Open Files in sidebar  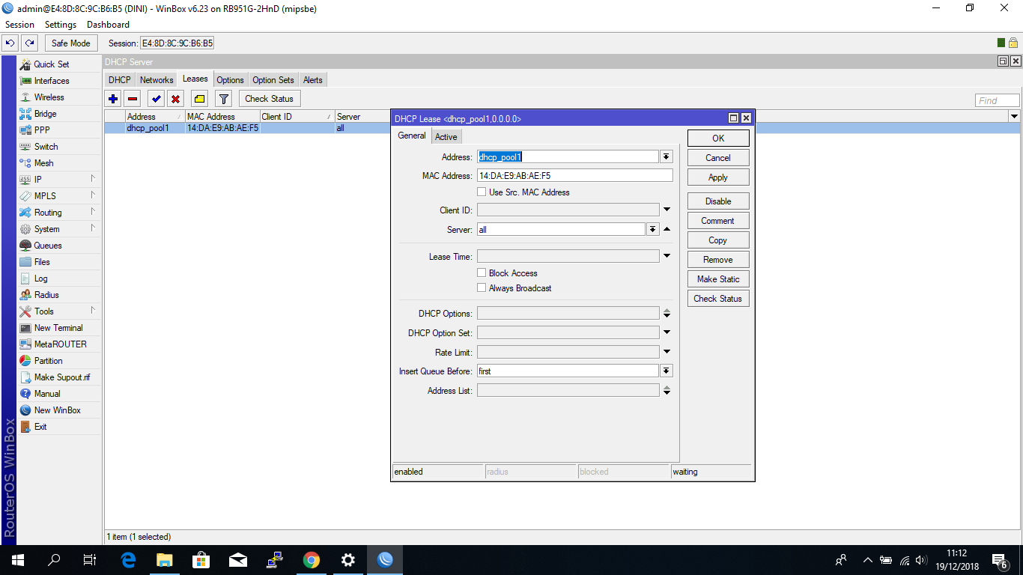(x=58, y=262)
